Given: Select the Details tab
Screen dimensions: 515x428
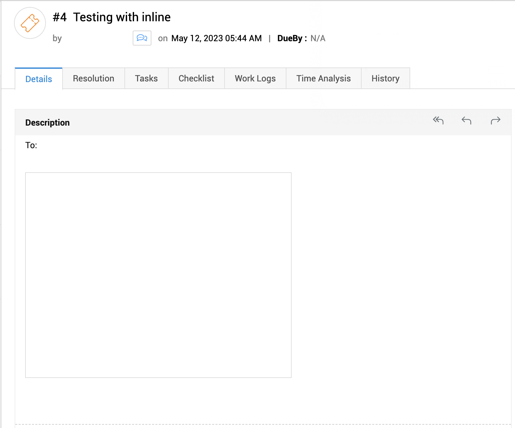Looking at the screenshot, I should click(39, 79).
